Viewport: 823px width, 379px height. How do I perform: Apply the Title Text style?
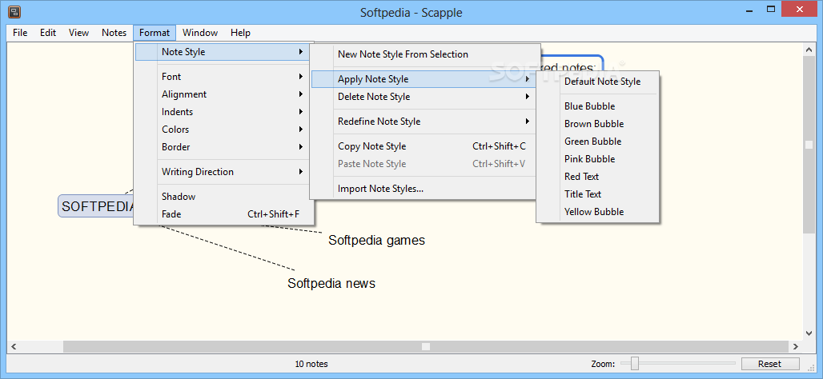[598, 194]
